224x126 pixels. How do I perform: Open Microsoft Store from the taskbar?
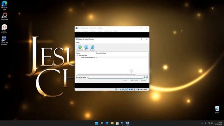[x=117, y=123]
